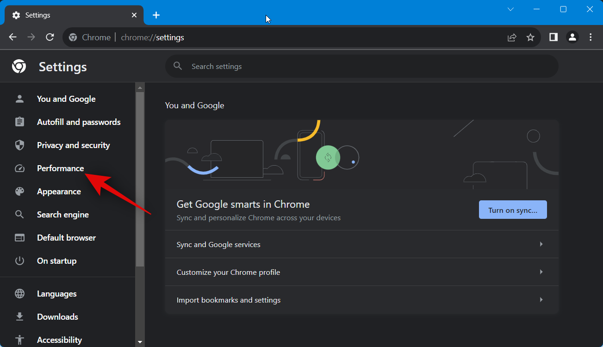This screenshot has height=347, width=603.
Task: Click the accessibility figure icon
Action: [19, 340]
